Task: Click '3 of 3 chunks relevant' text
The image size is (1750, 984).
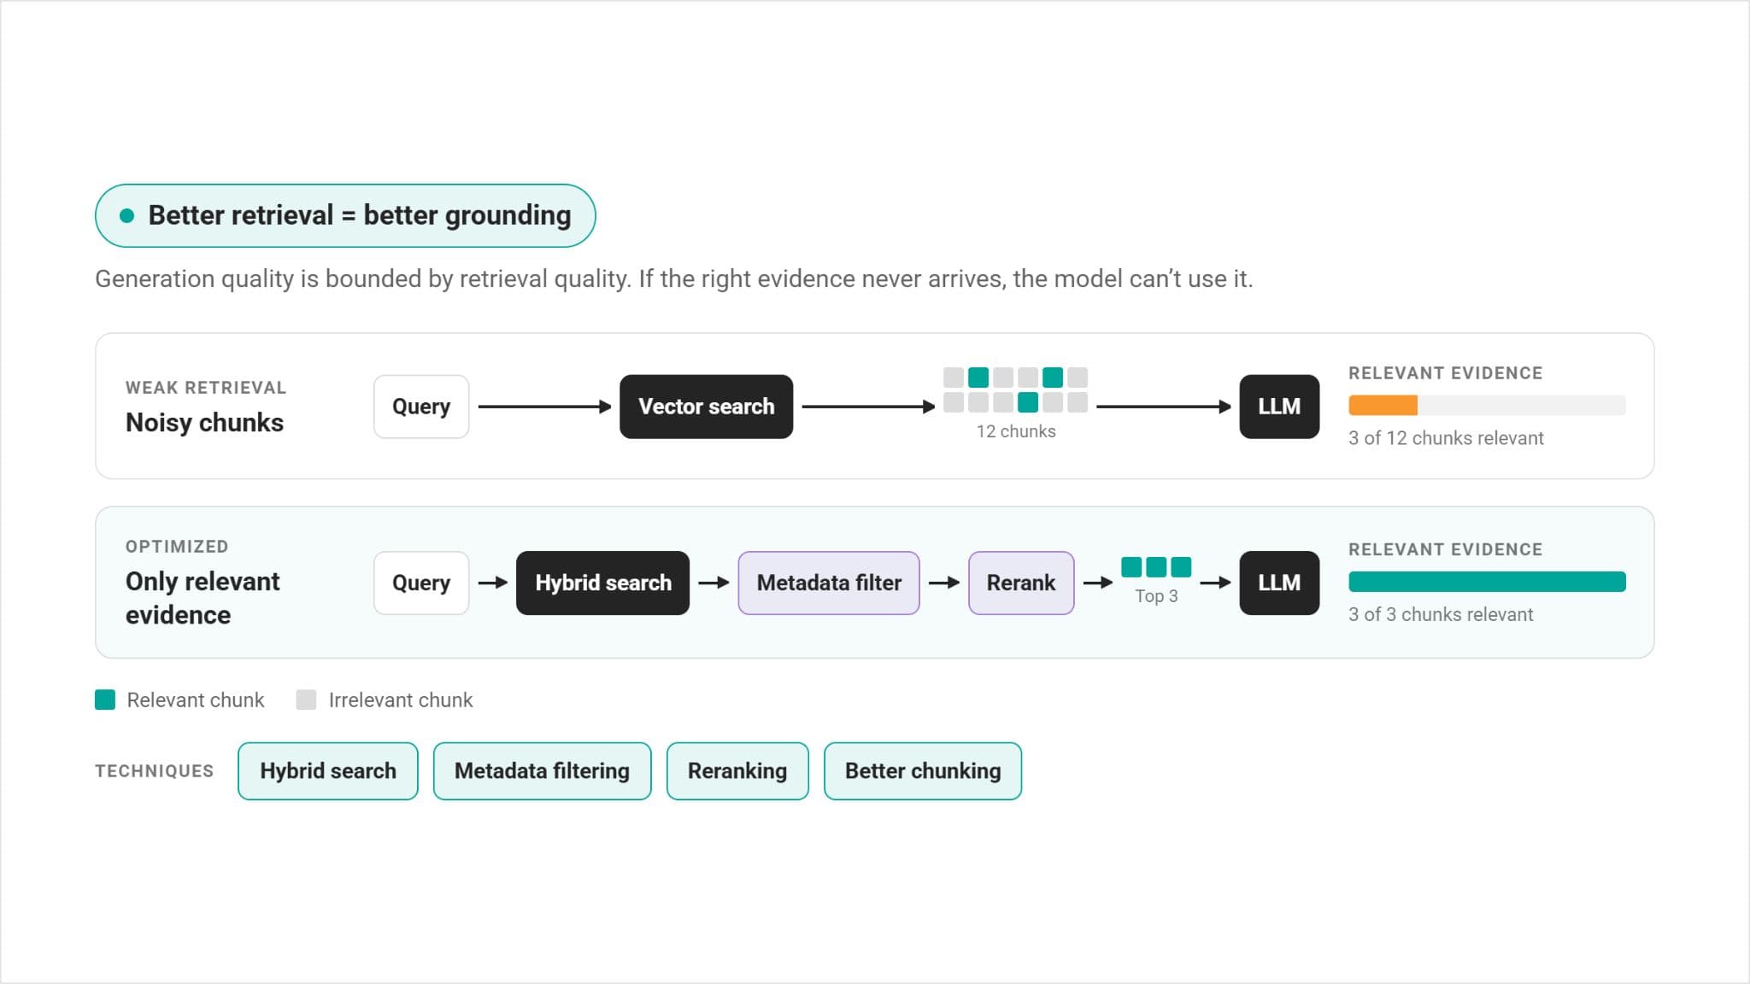Action: (1441, 614)
